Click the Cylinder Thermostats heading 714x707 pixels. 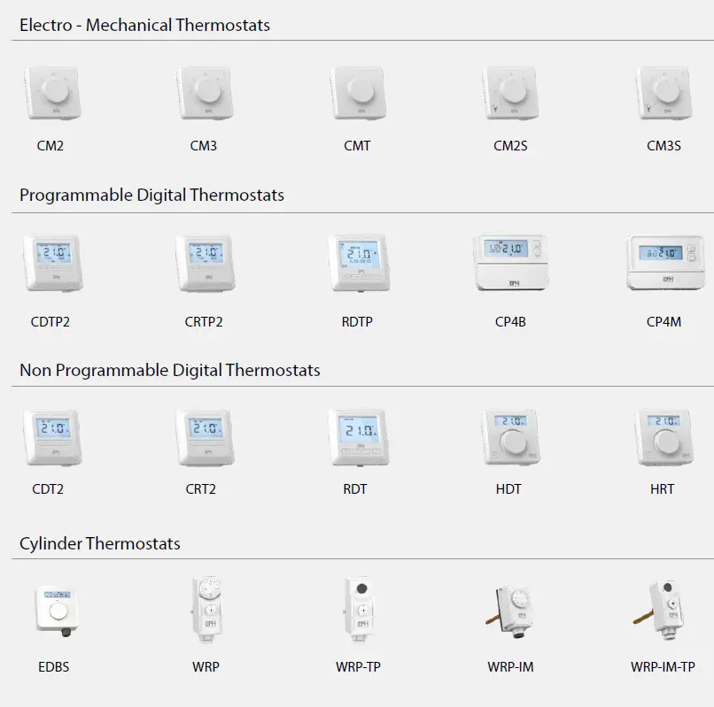pos(100,543)
